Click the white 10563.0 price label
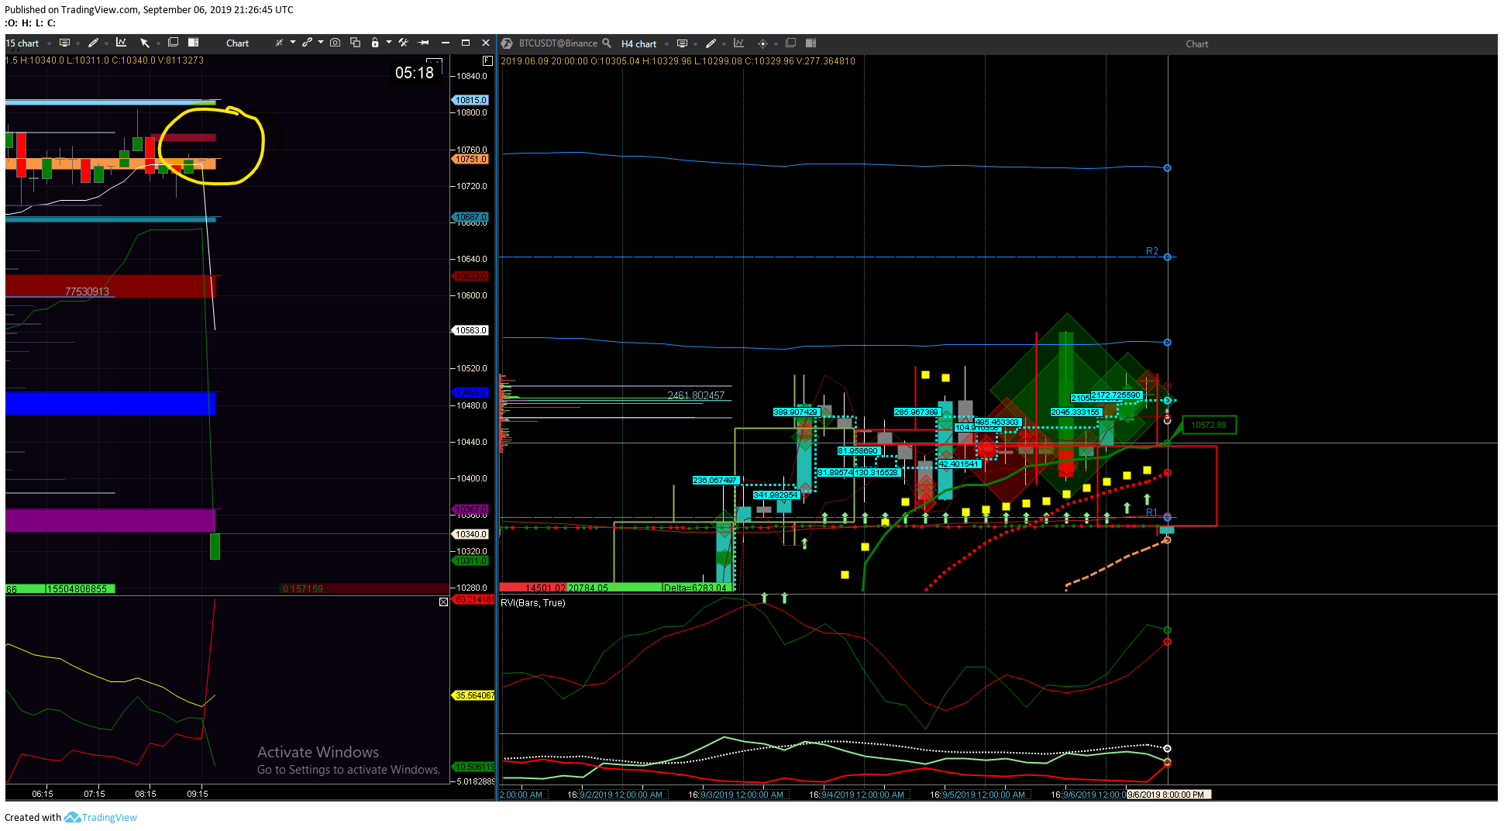 470,330
